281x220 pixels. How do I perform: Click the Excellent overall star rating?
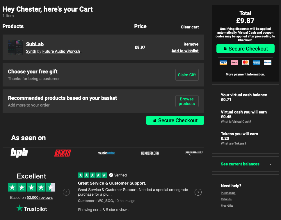(x=31, y=187)
